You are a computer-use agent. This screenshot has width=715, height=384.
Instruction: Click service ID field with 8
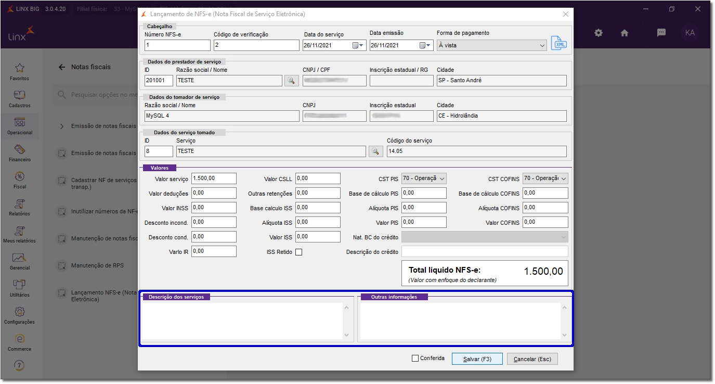(159, 151)
